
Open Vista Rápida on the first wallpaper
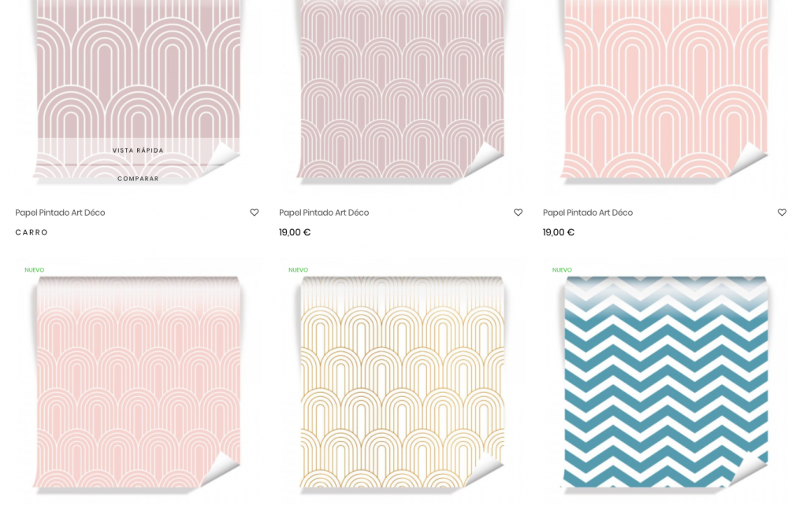(138, 150)
